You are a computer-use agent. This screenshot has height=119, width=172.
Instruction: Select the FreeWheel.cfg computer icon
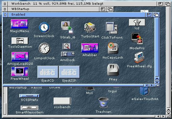coord(139,58)
